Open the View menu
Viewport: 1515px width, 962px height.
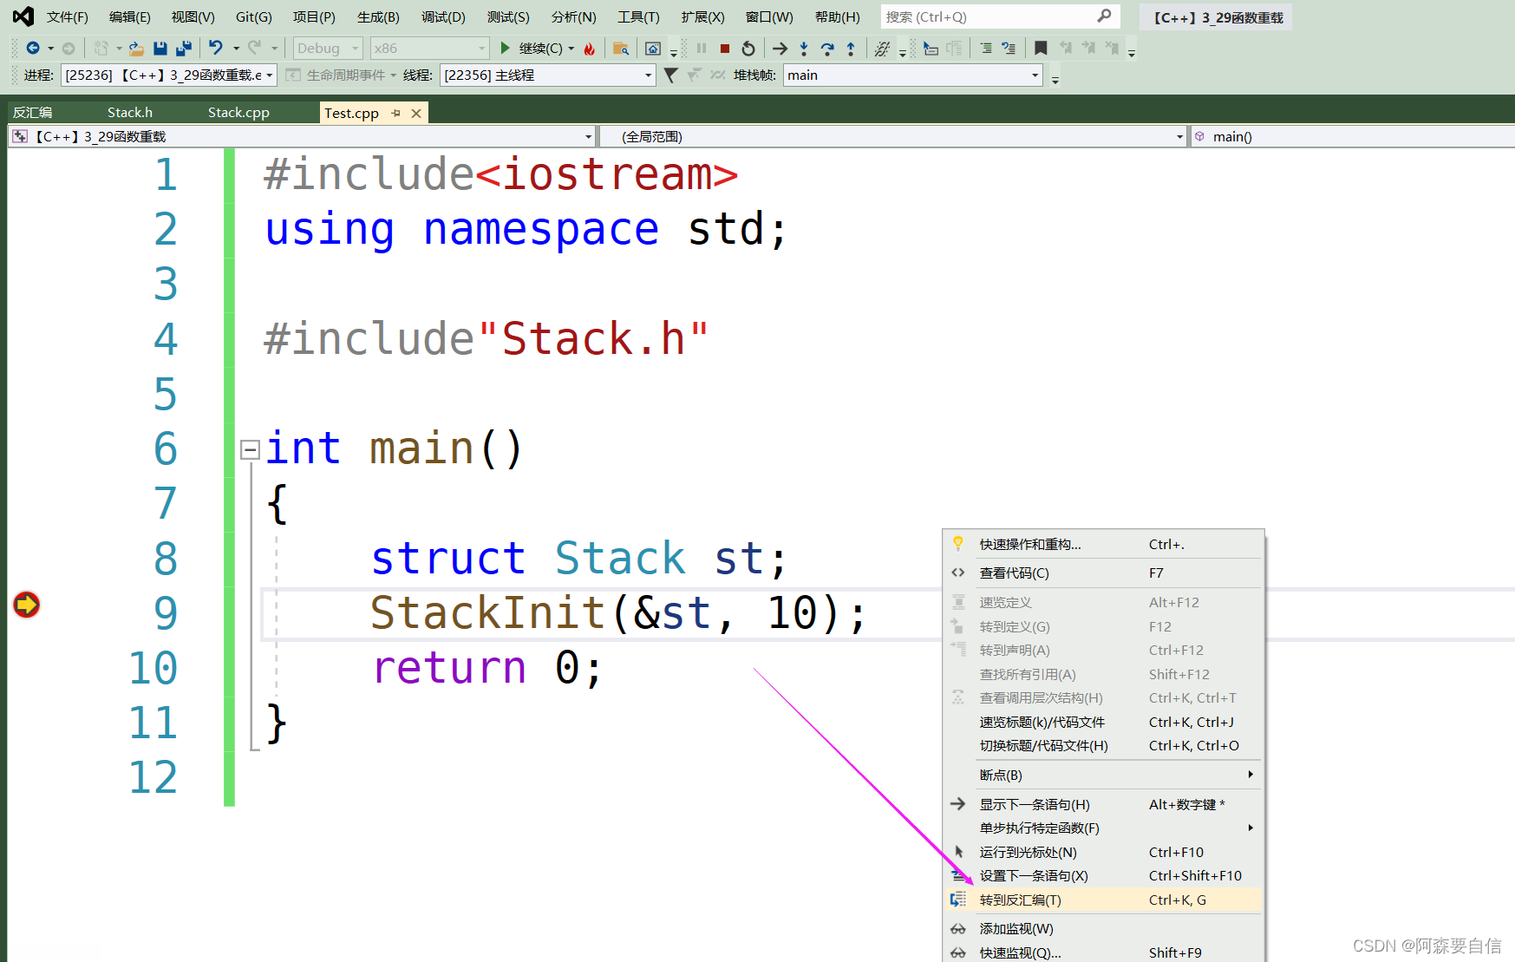pyautogui.click(x=193, y=16)
